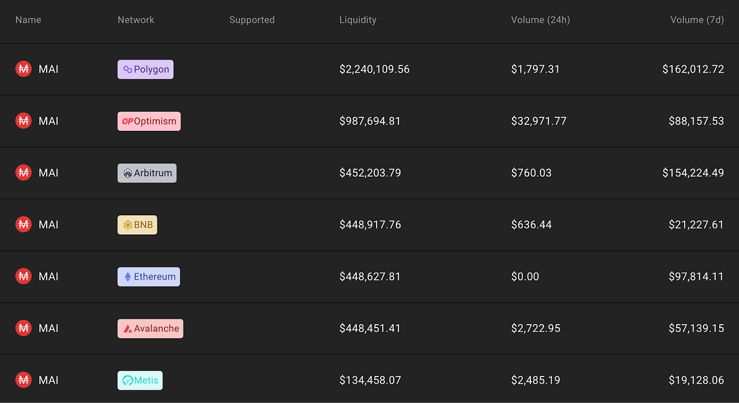739x403 pixels.
Task: Sort by the Volume (24h) column header
Action: pyautogui.click(x=541, y=20)
